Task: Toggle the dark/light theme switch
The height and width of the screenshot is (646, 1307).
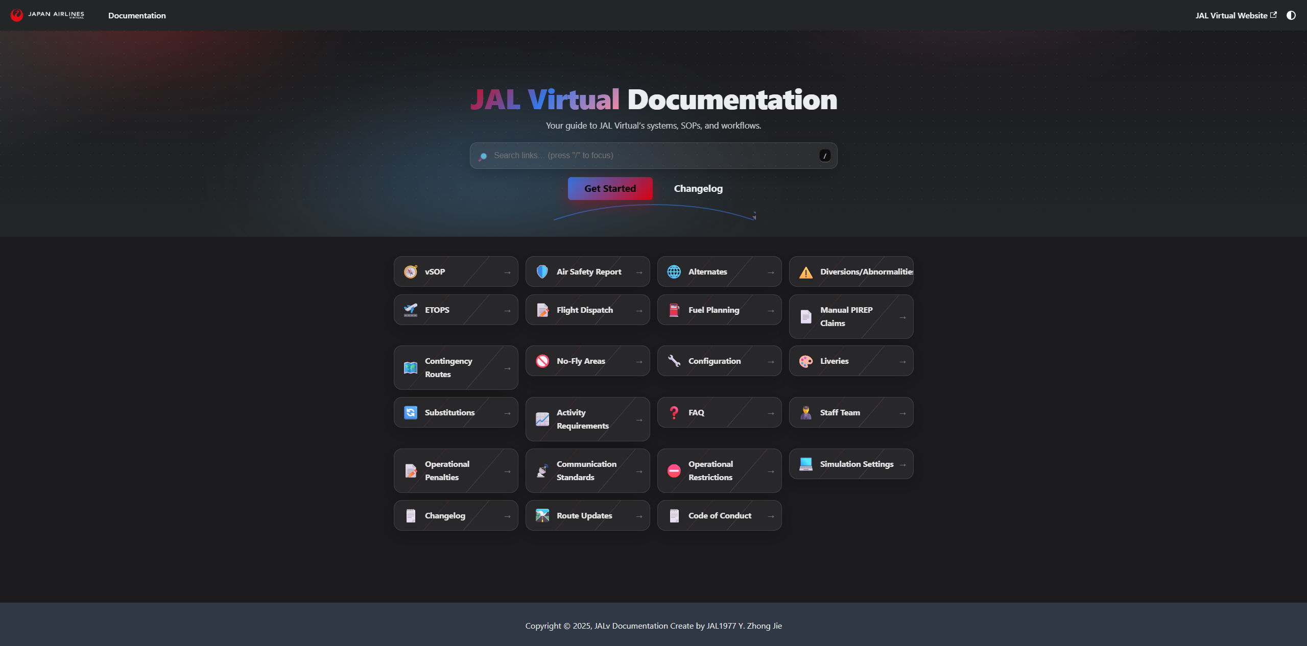Action: click(x=1291, y=15)
